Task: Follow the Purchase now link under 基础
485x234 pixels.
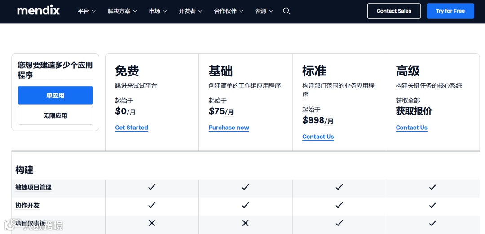Action: (229, 128)
